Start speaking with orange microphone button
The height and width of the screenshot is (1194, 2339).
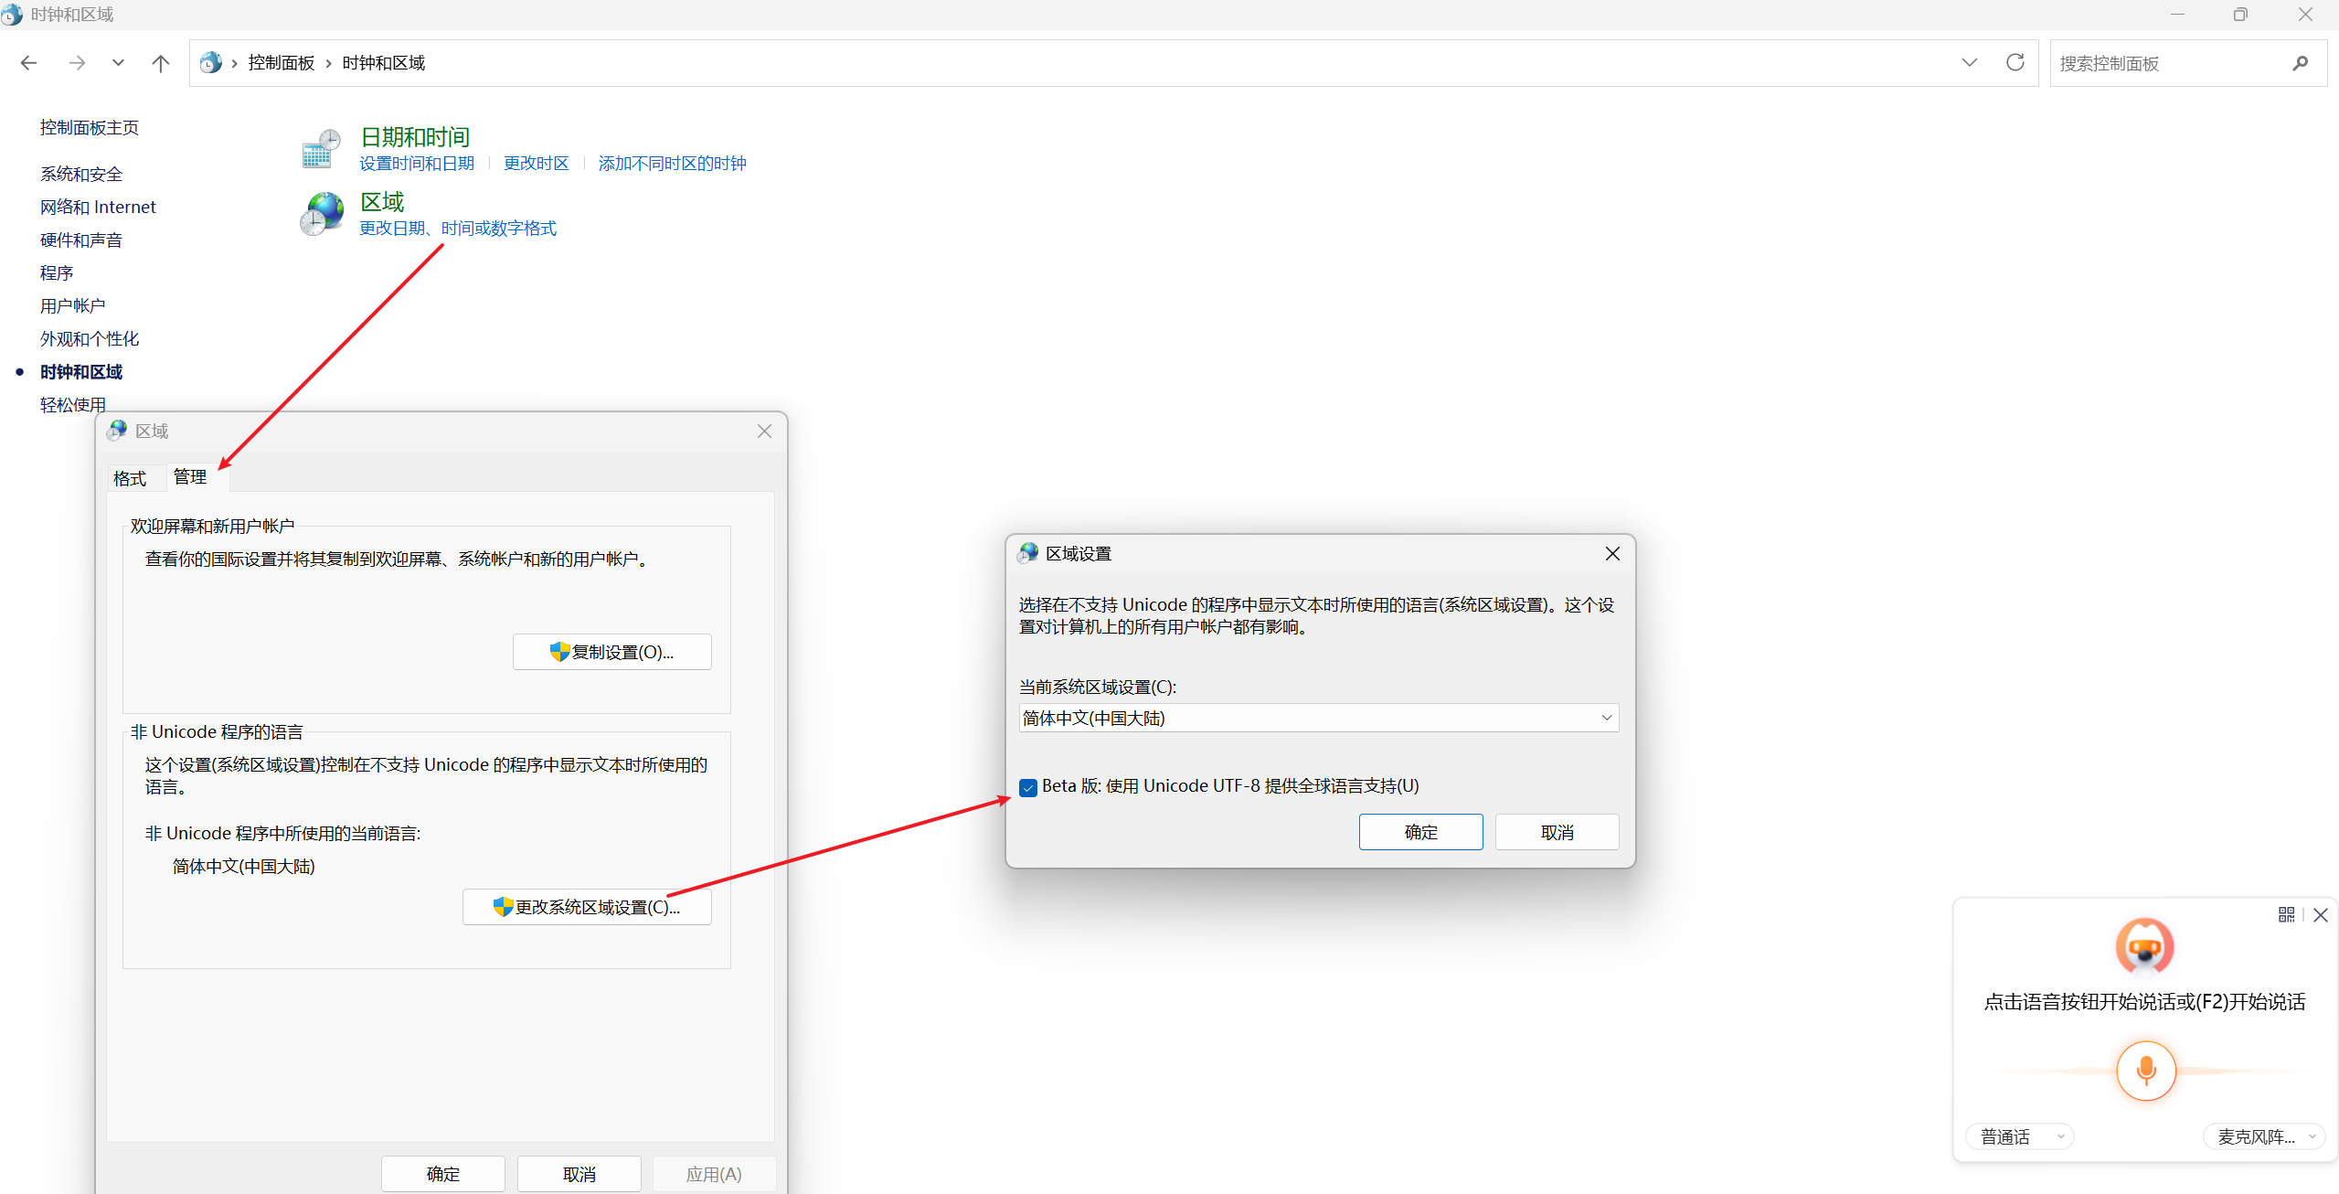point(2146,1071)
